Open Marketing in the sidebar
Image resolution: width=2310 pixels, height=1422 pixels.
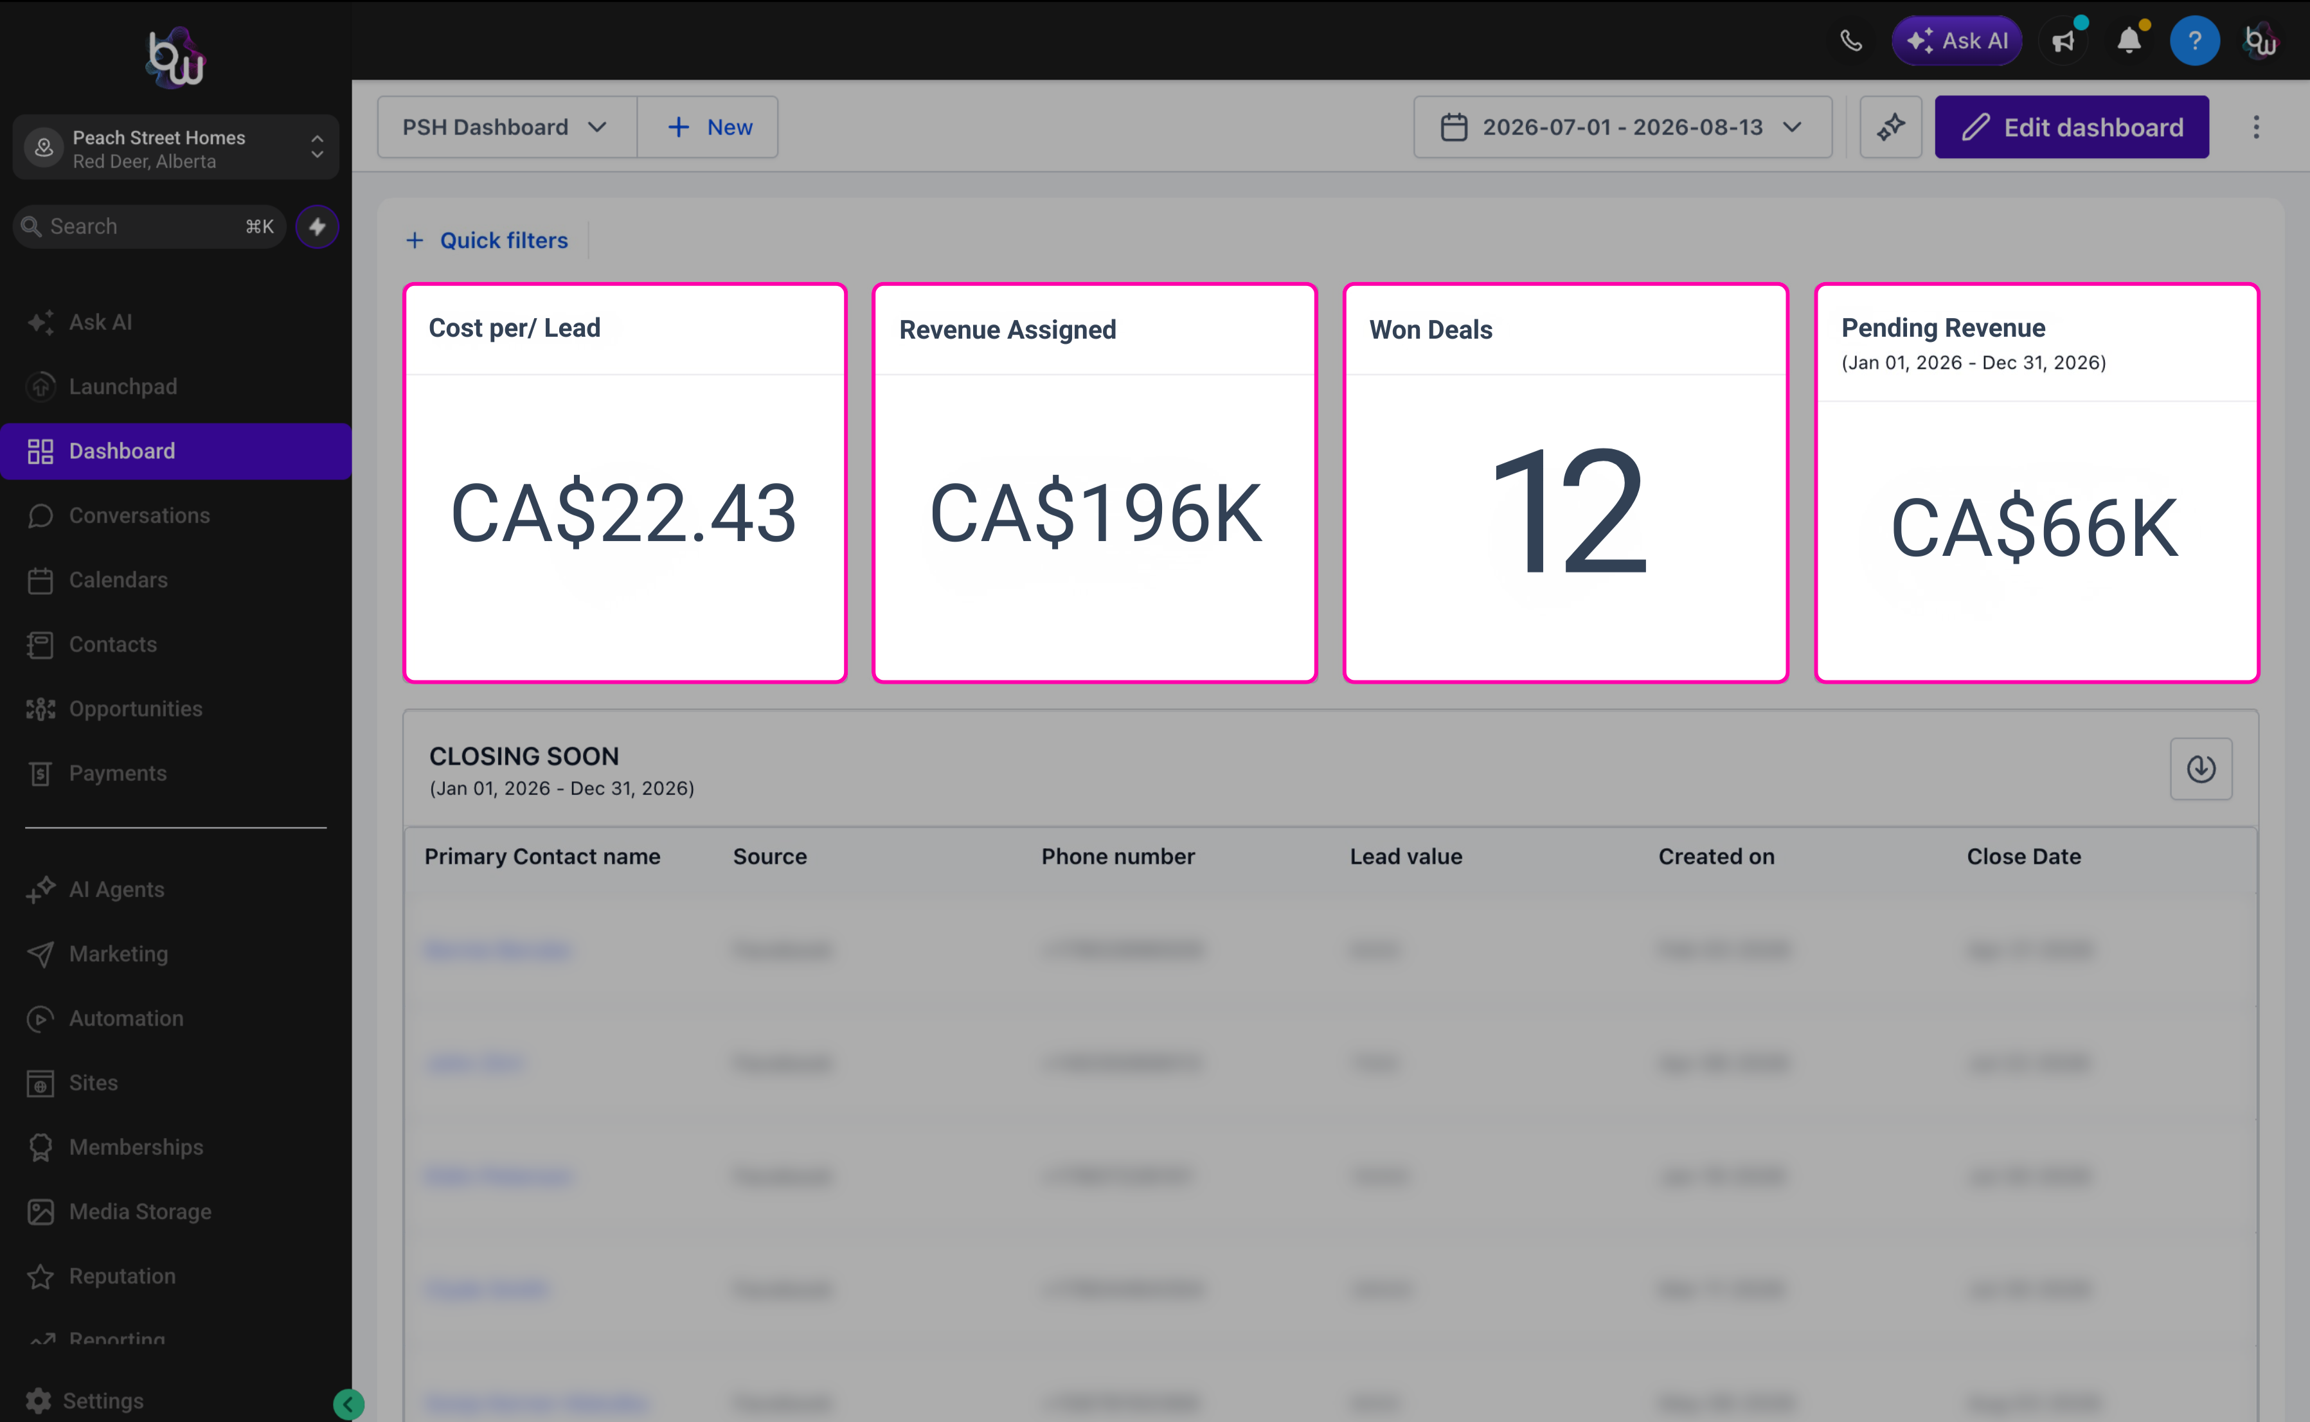tap(176, 954)
